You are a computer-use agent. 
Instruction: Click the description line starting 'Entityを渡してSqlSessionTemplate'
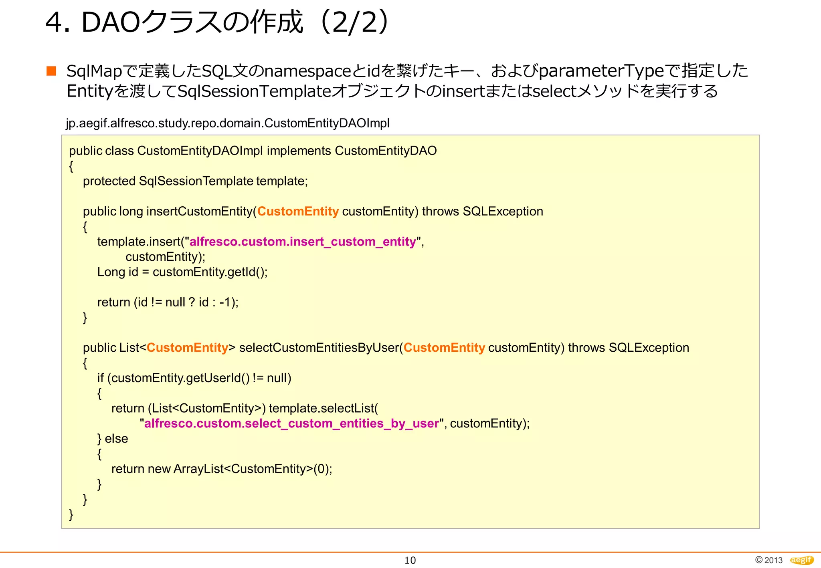tap(392, 91)
